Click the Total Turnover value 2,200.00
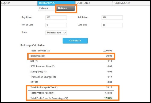151x103 pixels. tap(107, 51)
